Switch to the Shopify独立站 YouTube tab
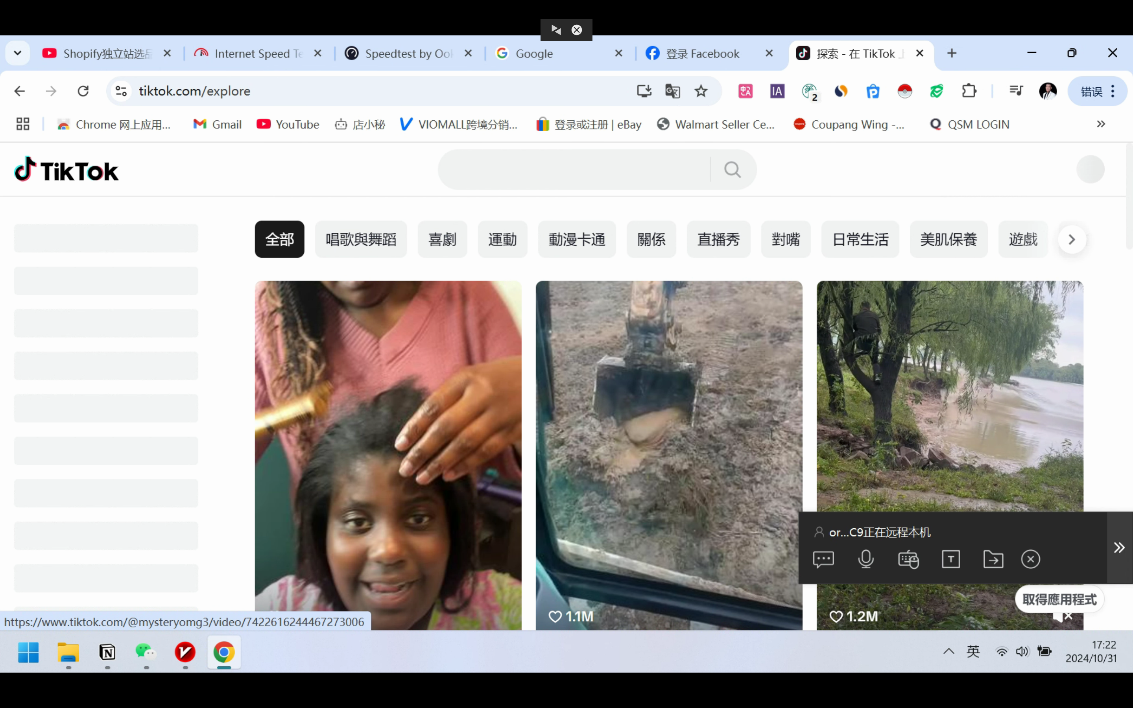This screenshot has width=1133, height=708. tap(107, 53)
